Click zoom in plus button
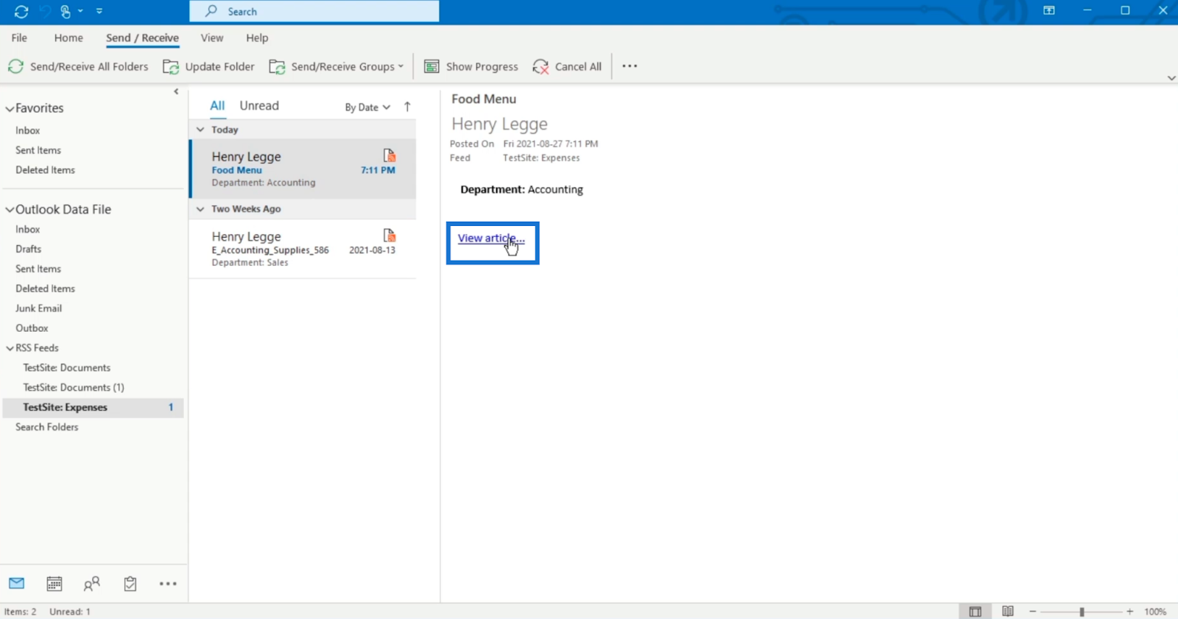This screenshot has width=1178, height=619. coord(1129,612)
